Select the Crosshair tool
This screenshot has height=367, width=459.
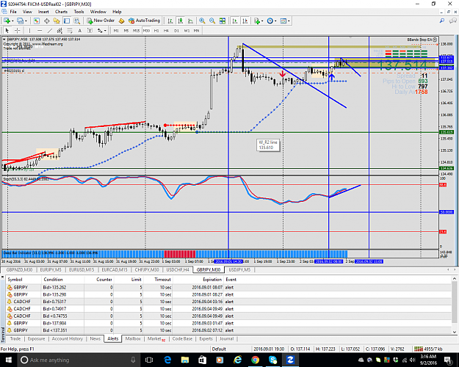pos(18,30)
